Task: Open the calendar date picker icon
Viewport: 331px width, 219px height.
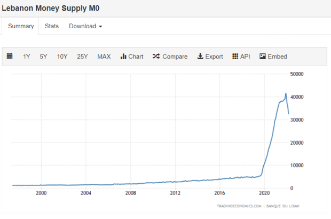Action: click(10, 56)
